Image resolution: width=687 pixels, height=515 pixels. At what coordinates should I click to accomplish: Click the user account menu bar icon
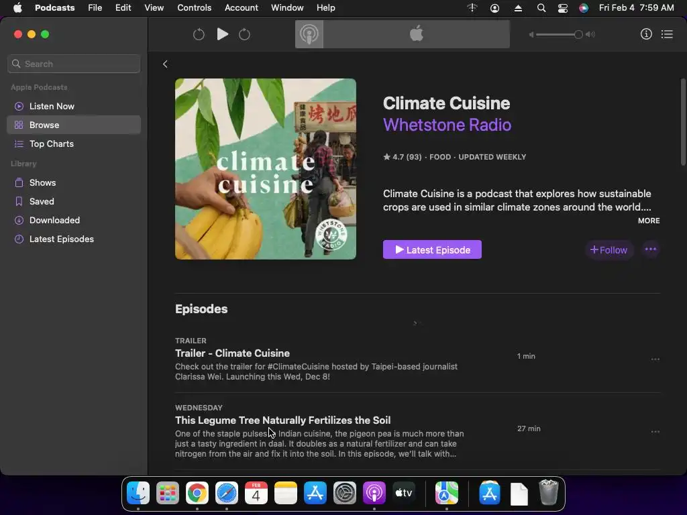494,8
